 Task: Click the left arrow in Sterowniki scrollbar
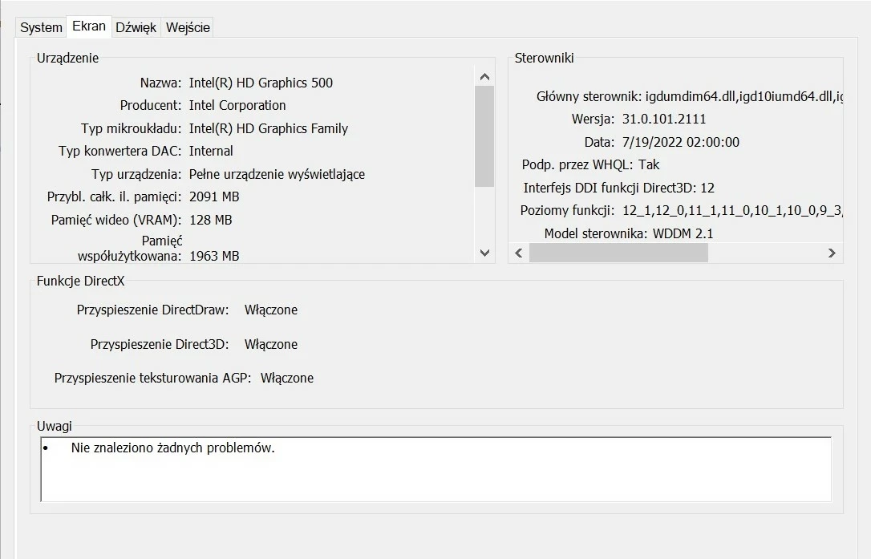click(519, 253)
